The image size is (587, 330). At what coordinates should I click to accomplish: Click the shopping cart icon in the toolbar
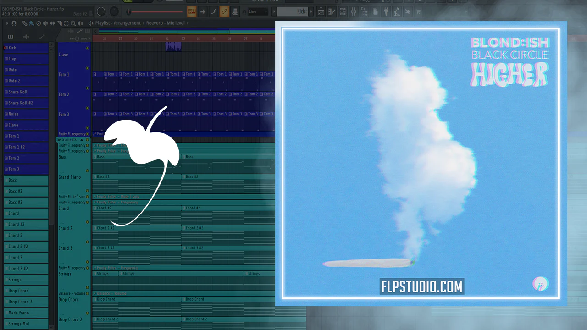pos(418,11)
